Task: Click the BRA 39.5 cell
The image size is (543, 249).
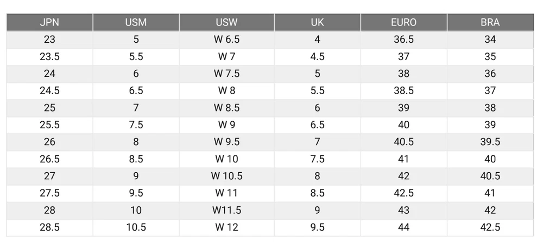Action: [490, 142]
